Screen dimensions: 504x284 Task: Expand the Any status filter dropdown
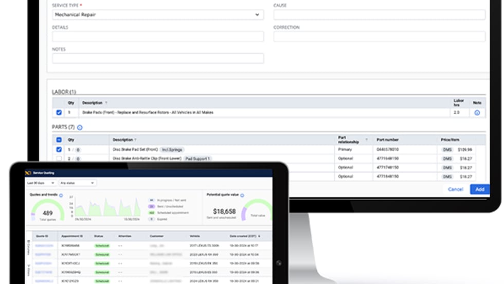click(x=77, y=183)
